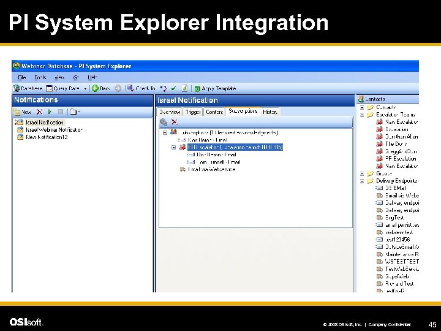Select the TestWebService endpoint
Image resolution: width=441 pixels, height=331 pixels.
pos(402,269)
